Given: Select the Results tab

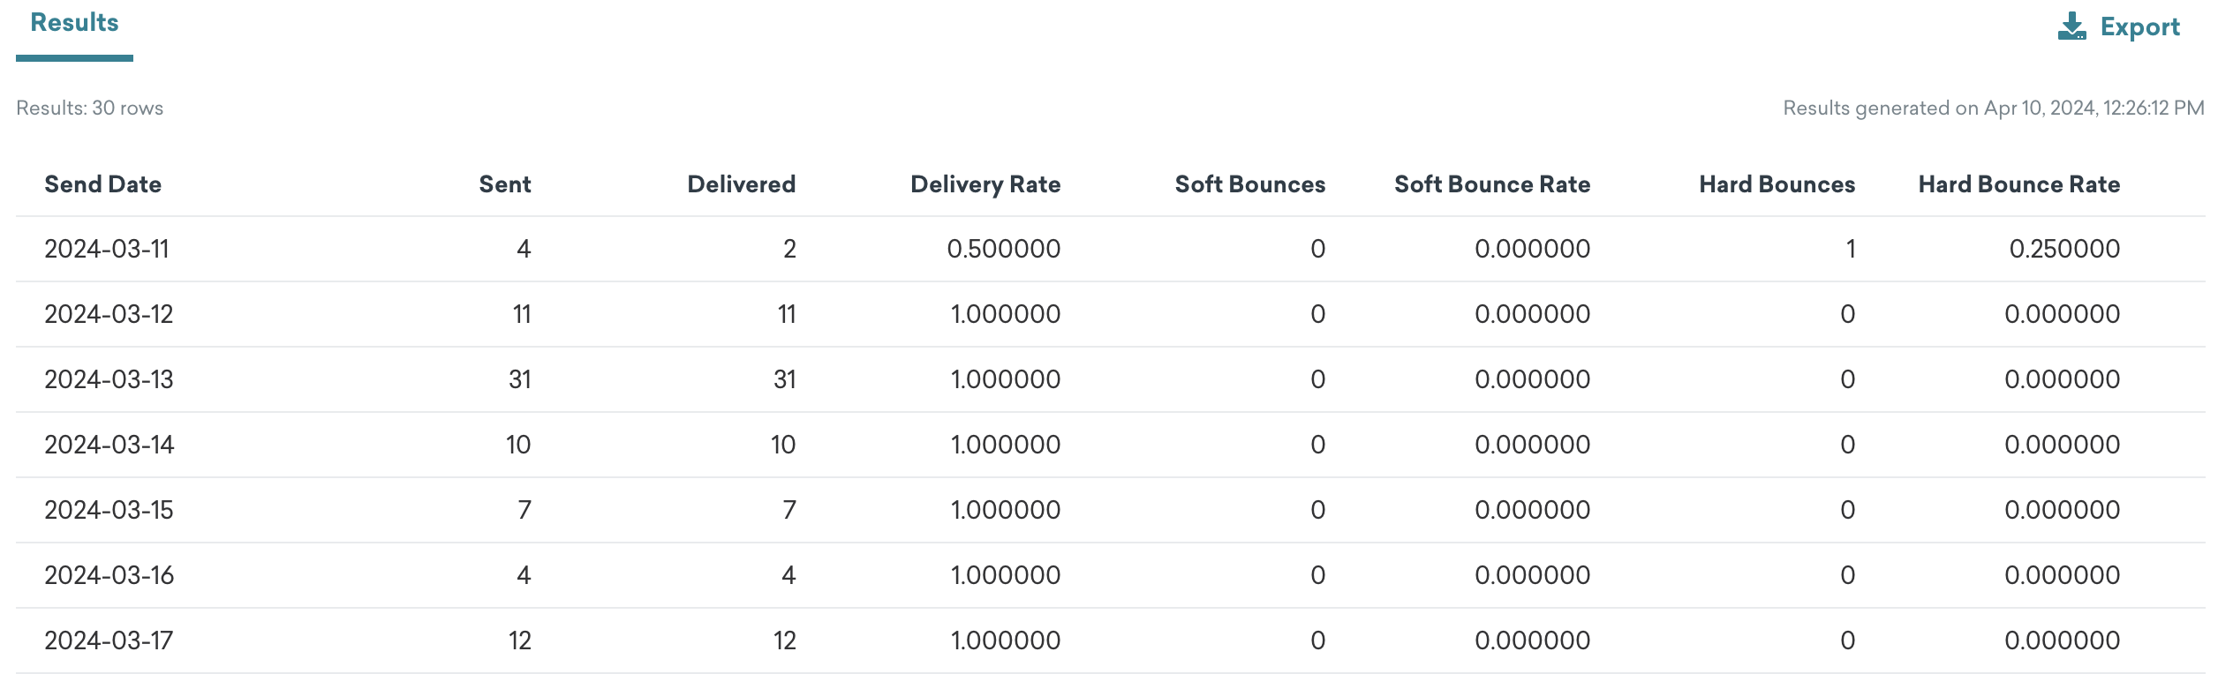Looking at the screenshot, I should [74, 23].
